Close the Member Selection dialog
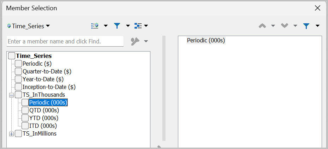This screenshot has width=328, height=149. click(x=317, y=8)
